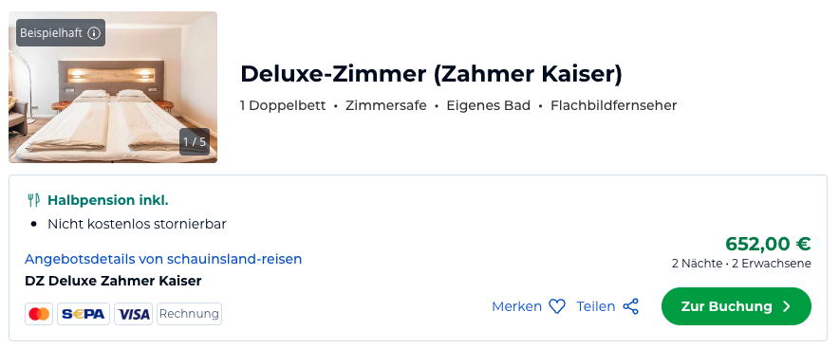Click the Mastercard payment logo

39,314
